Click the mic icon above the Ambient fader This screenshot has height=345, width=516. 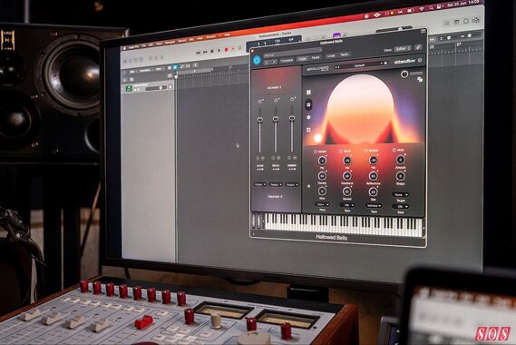(292, 99)
